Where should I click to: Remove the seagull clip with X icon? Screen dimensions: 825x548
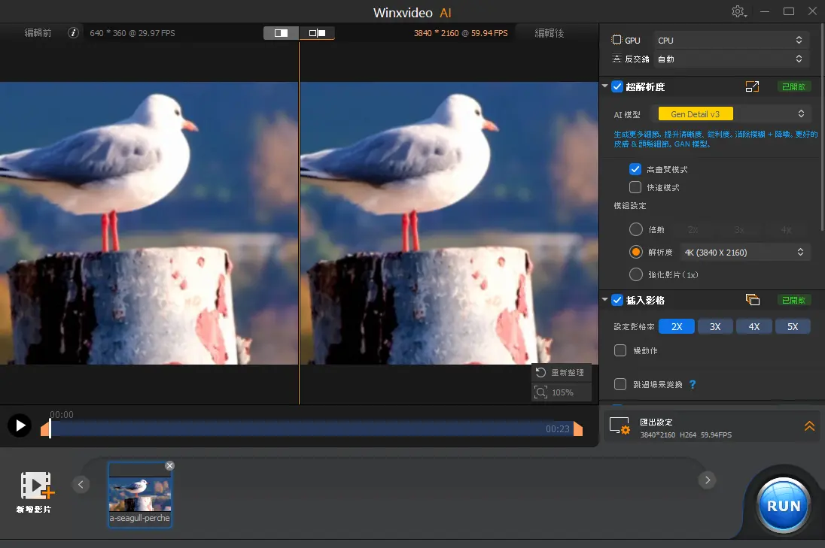(169, 466)
